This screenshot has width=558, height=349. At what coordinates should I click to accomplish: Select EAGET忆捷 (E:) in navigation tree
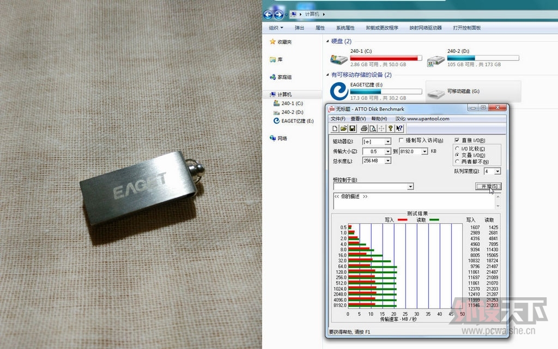[294, 121]
